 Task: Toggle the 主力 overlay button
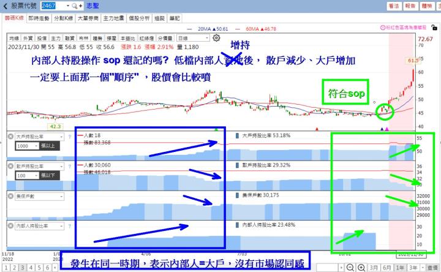pyautogui.click(x=56, y=38)
